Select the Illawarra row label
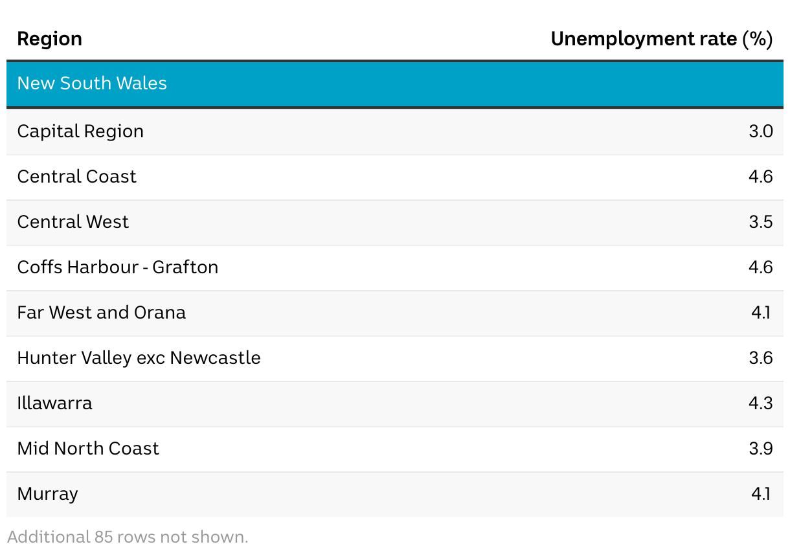This screenshot has height=553, width=790. click(x=54, y=403)
